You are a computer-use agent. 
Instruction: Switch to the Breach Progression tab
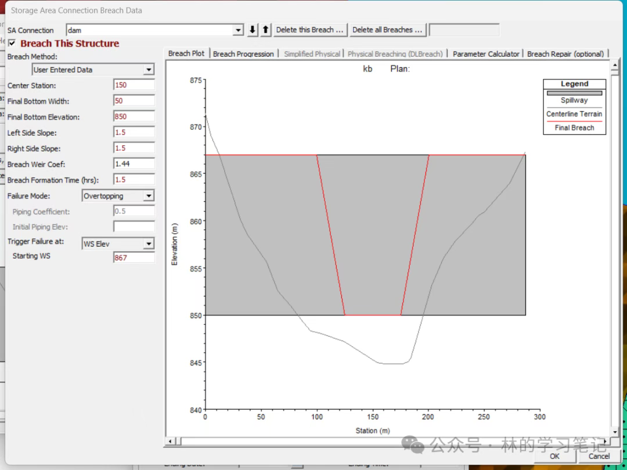(243, 54)
